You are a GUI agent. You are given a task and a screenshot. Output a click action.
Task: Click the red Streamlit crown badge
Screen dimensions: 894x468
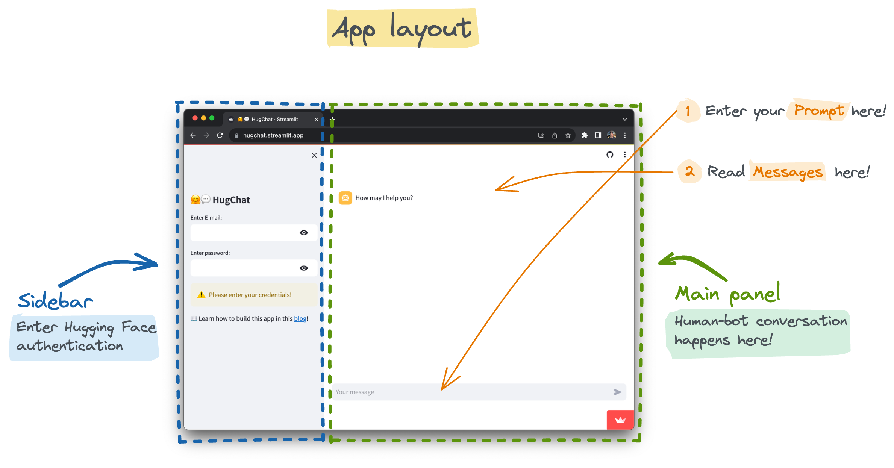coord(620,420)
